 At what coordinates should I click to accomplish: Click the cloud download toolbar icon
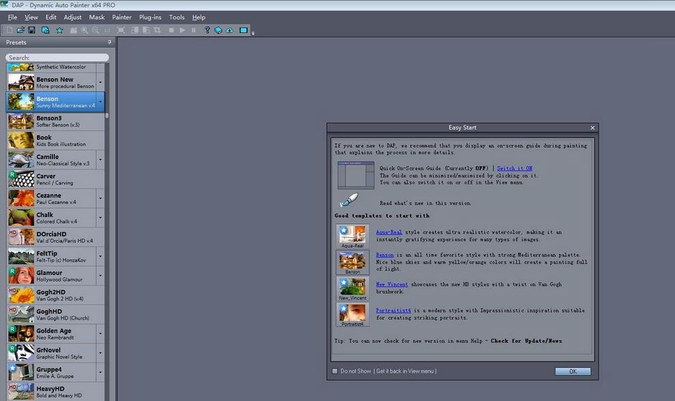tap(229, 30)
